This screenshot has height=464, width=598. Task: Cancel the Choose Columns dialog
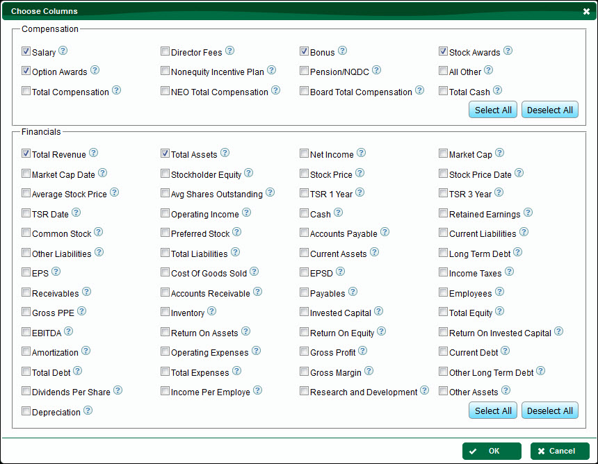[560, 451]
